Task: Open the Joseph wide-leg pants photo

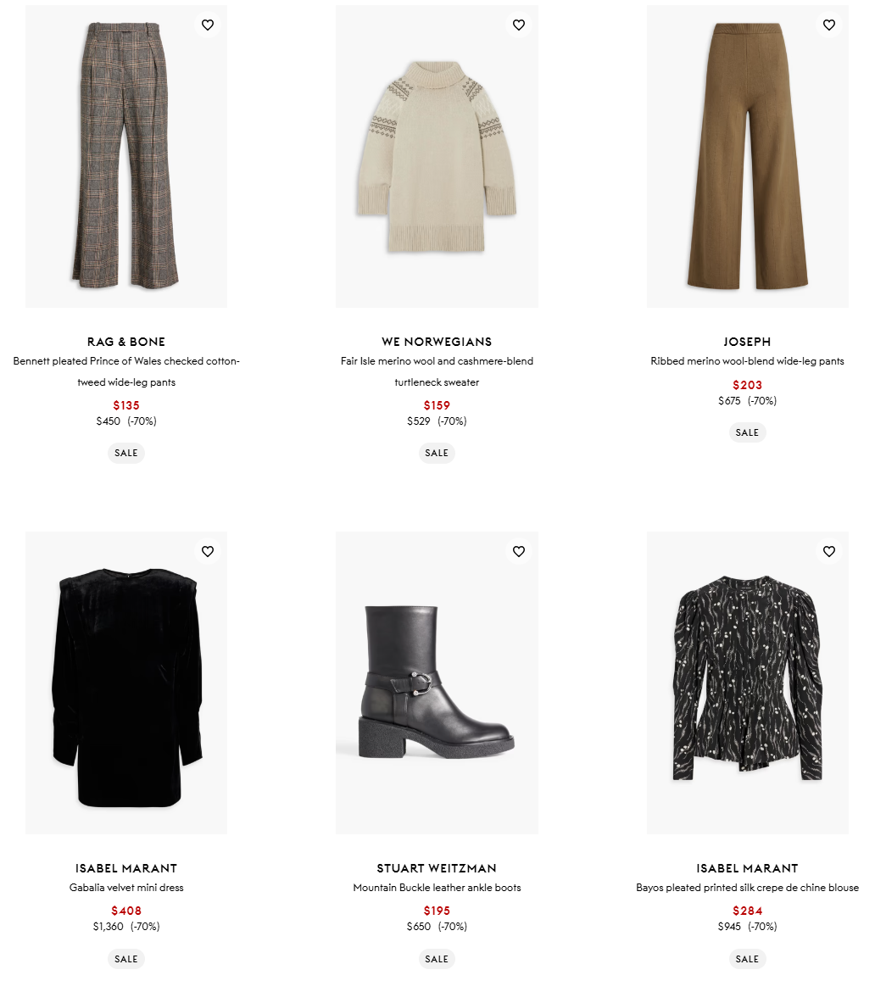Action: click(748, 156)
